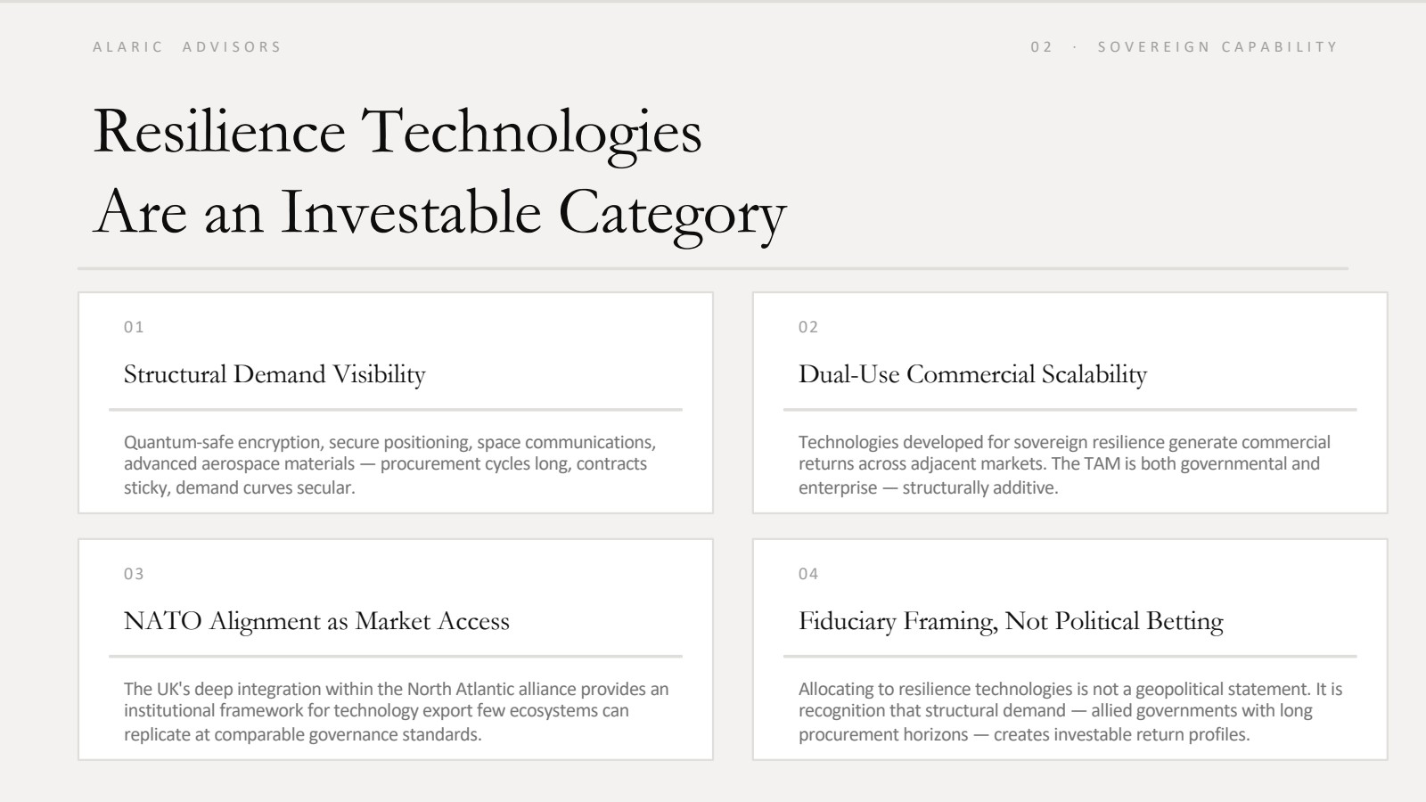
Task: Select the NATO Alignment as Market Access heading
Action: coord(316,621)
